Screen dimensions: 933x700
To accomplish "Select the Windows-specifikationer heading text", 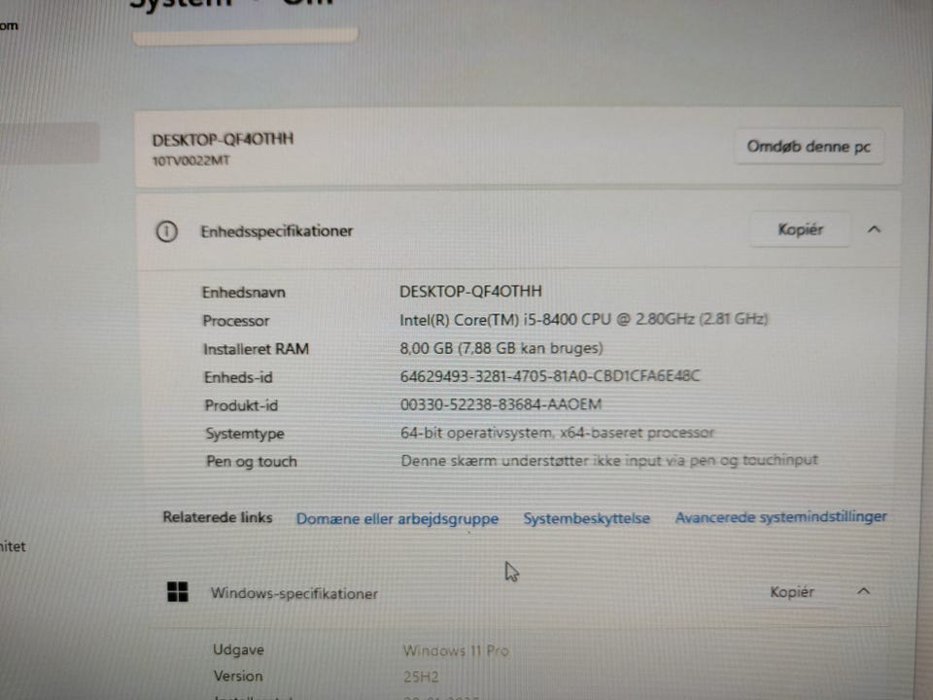I will (294, 594).
